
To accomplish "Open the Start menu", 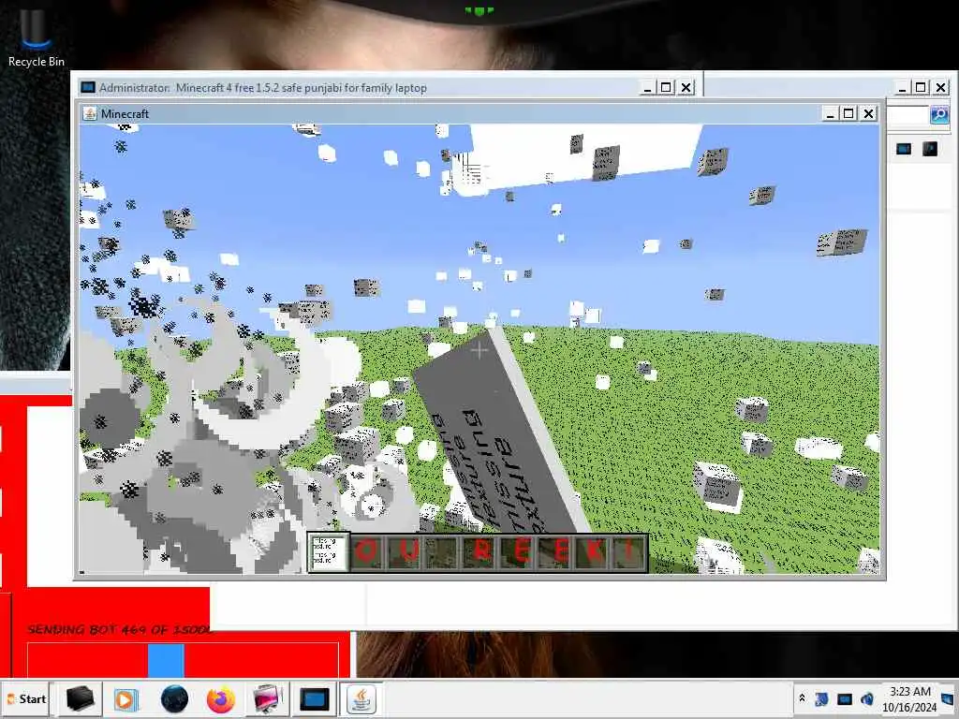I will click(26, 698).
